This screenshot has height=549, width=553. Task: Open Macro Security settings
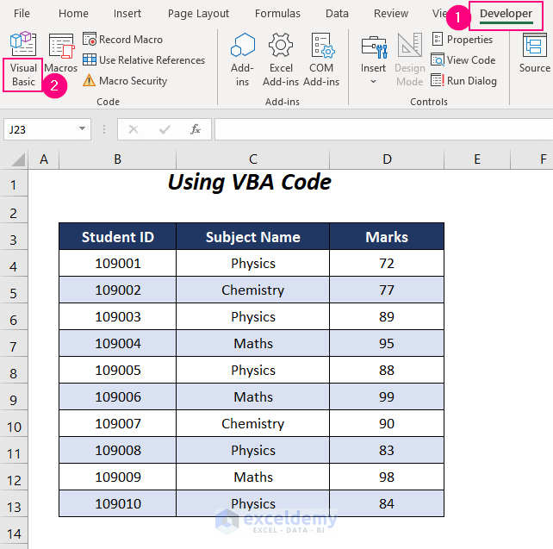pos(125,81)
